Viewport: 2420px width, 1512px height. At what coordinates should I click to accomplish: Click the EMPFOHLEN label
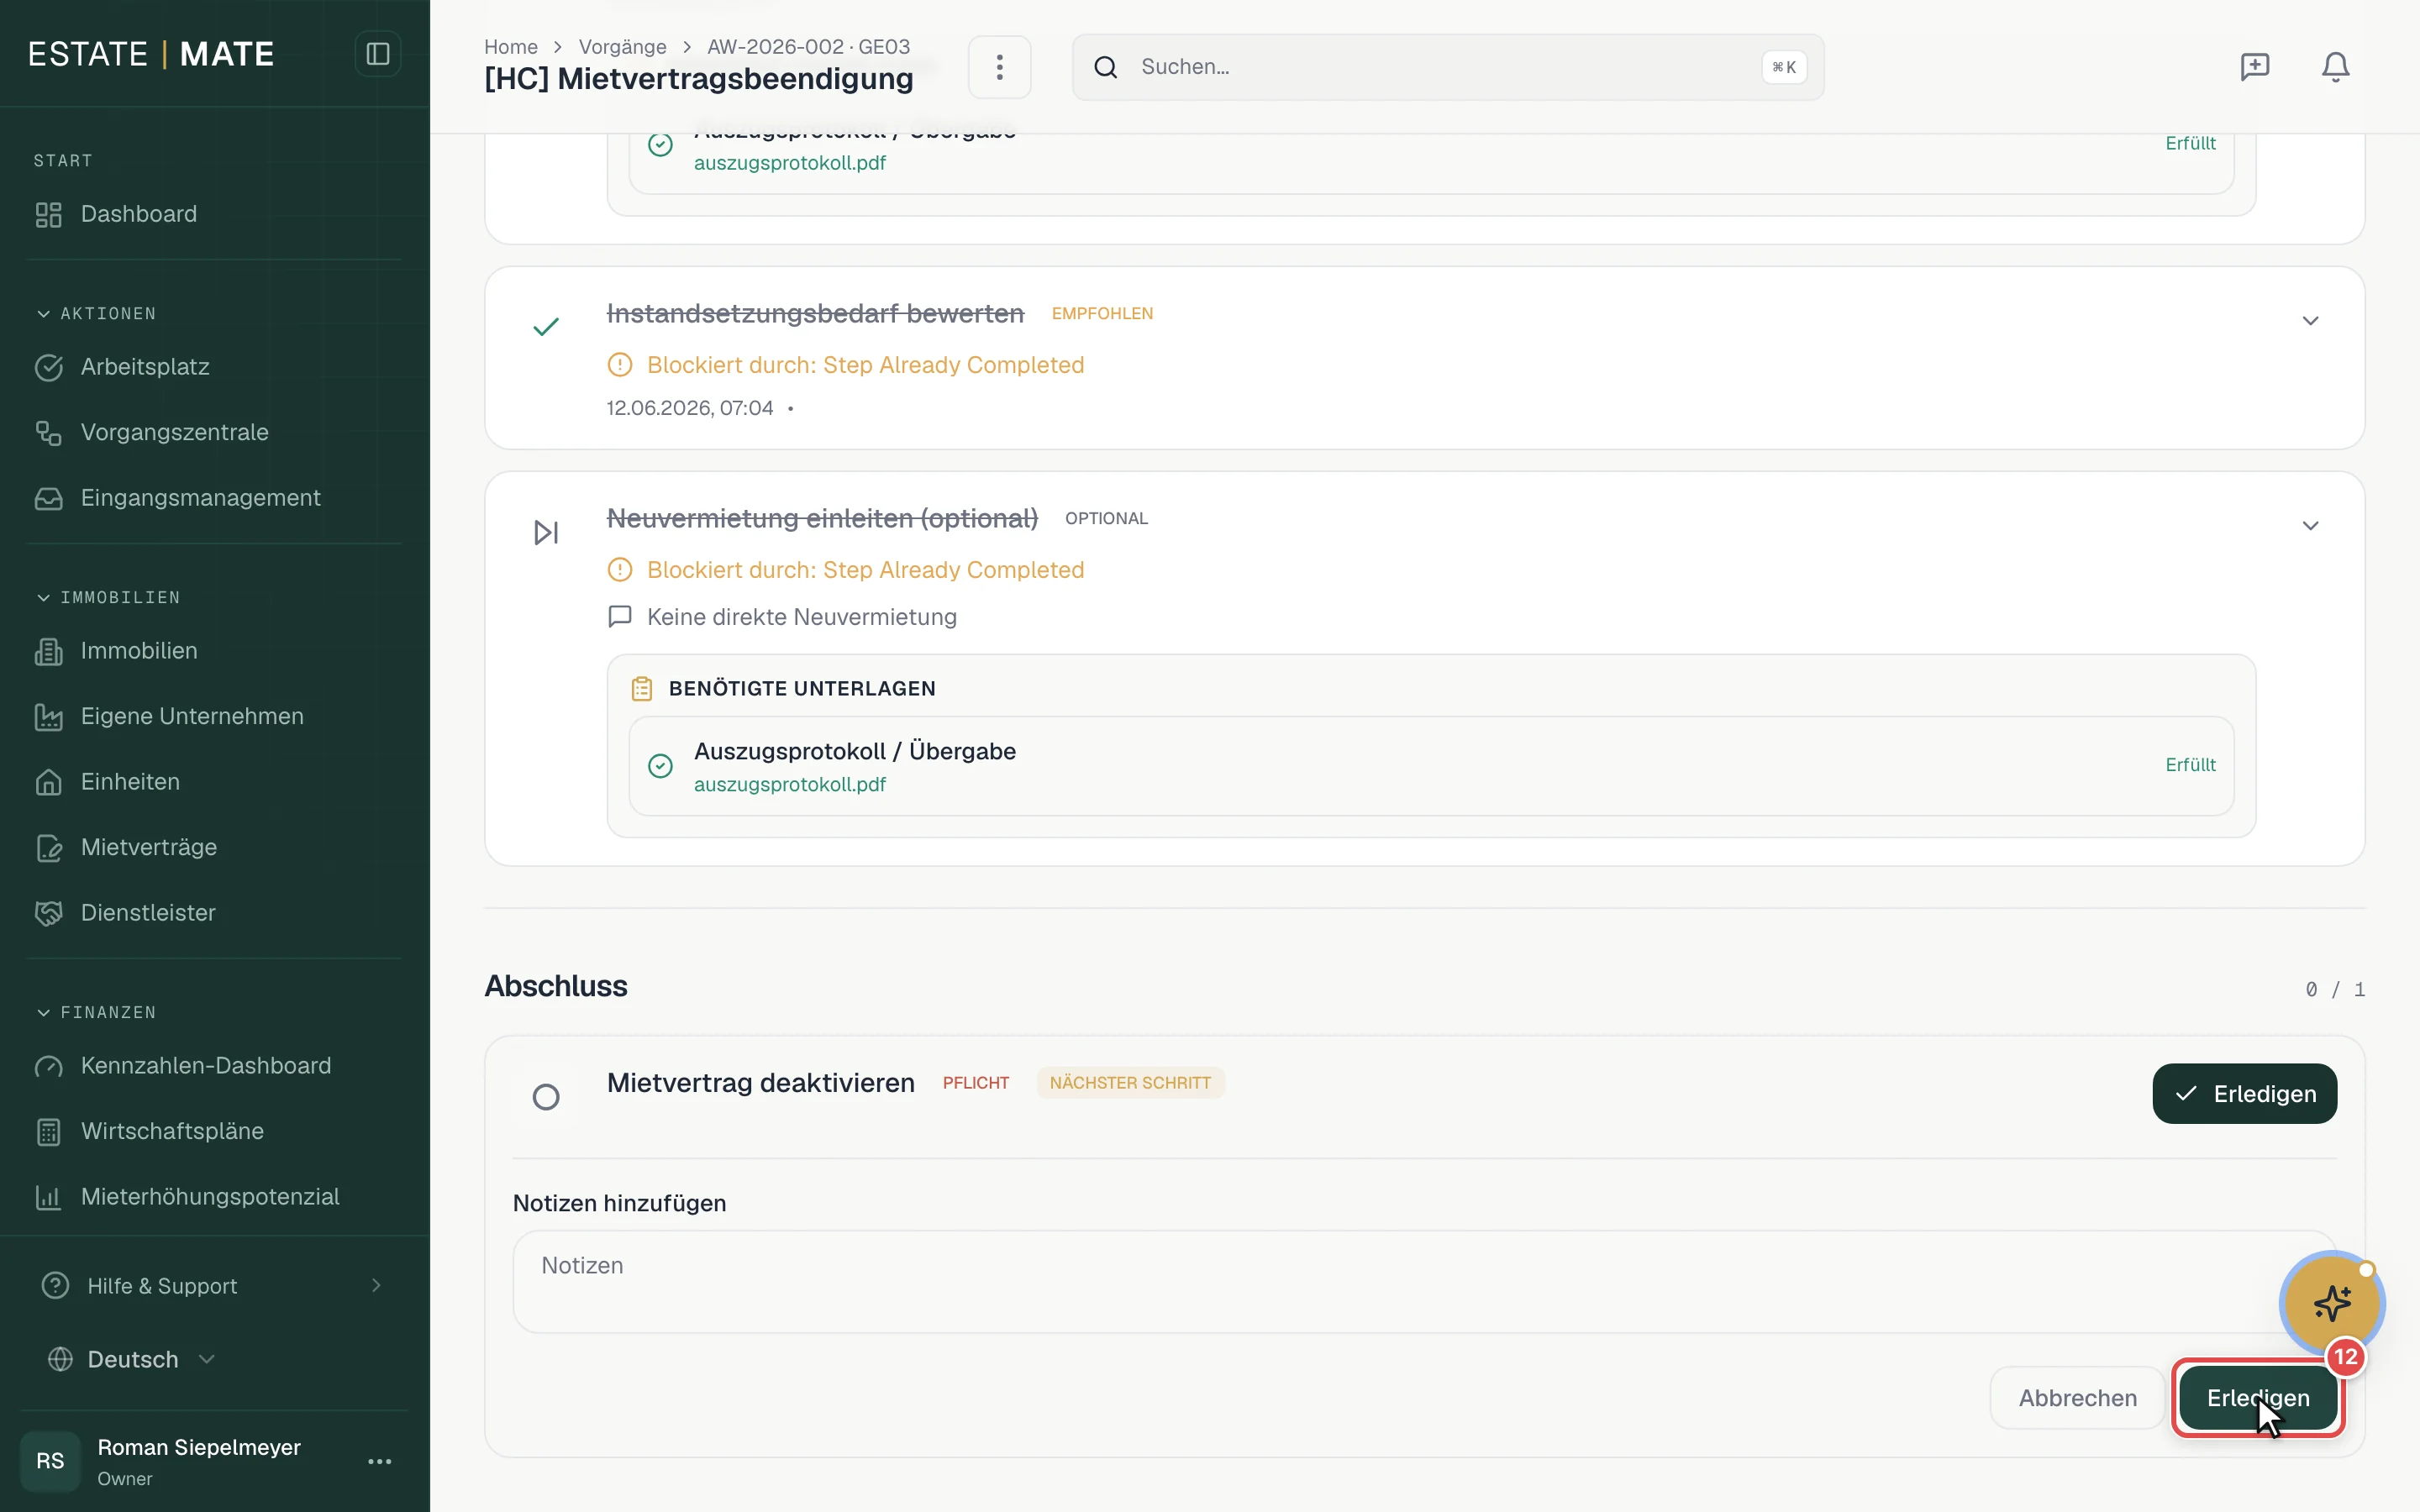click(1102, 314)
